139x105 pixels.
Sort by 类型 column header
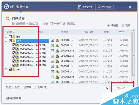tap(106, 32)
